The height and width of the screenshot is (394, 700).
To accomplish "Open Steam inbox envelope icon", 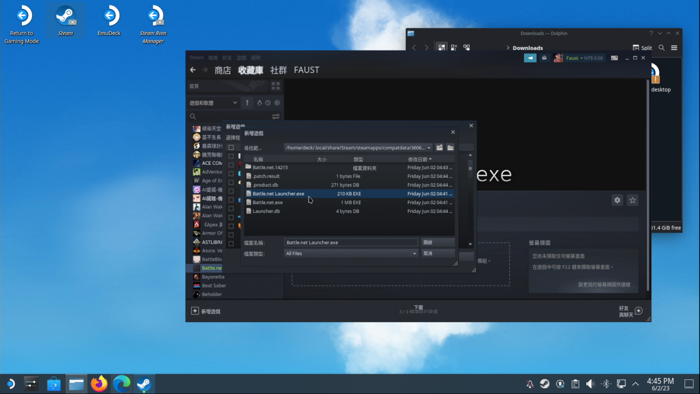I will 544,58.
